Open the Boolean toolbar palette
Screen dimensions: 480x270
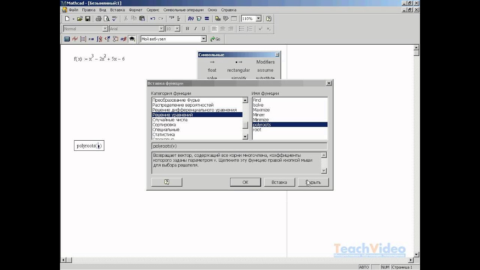pyautogui.click(x=108, y=39)
